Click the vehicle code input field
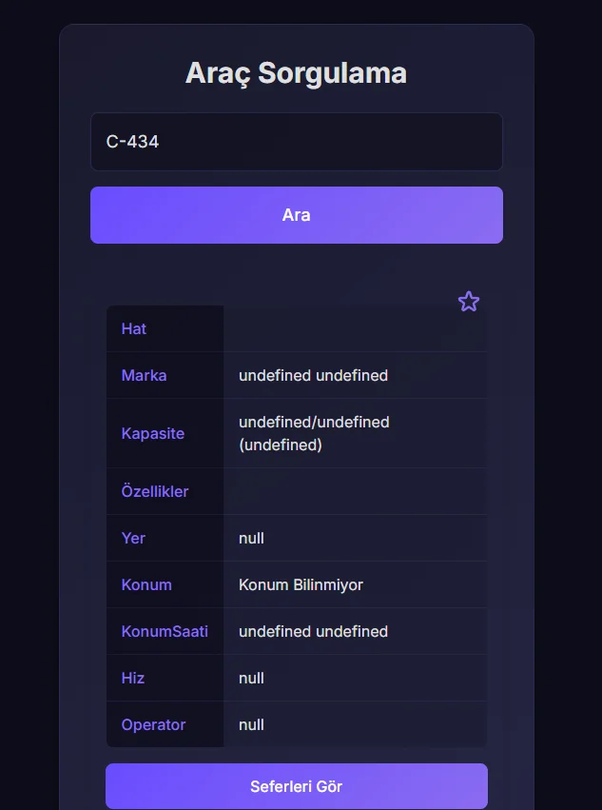 click(296, 142)
